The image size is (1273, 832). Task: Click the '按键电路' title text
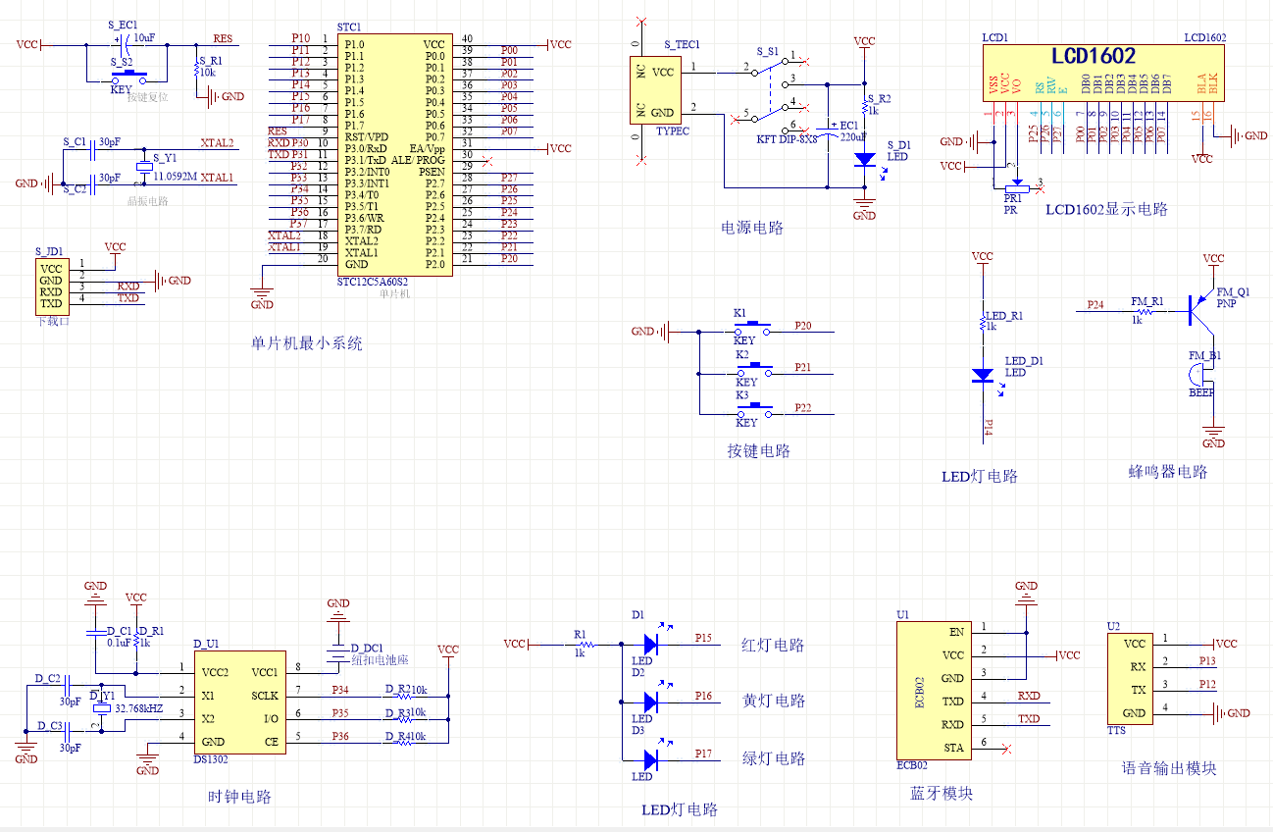point(759,450)
